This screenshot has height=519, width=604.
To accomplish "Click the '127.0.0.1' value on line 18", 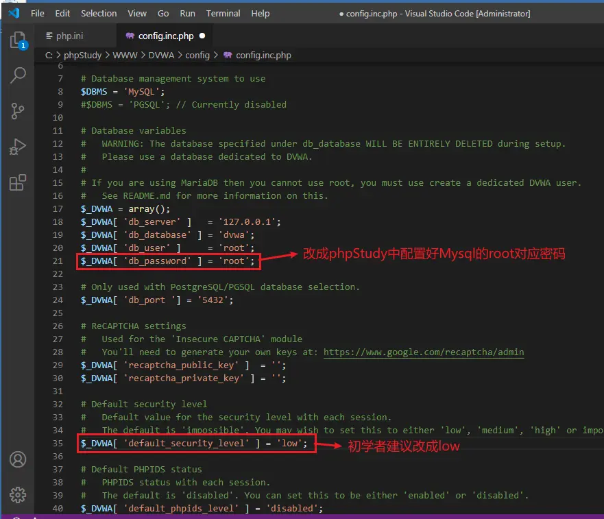I will (247, 222).
